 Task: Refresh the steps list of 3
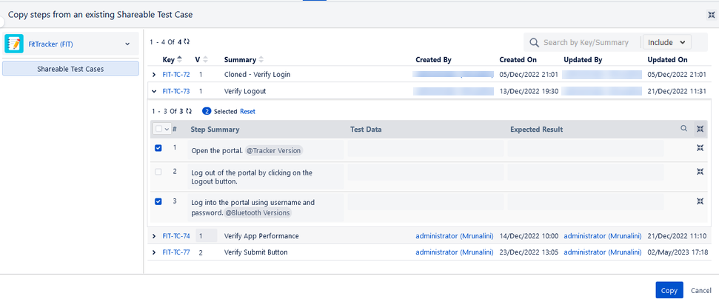click(x=189, y=111)
